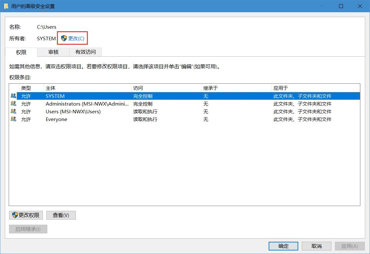Click the folder icon in title bar

[x=6, y=6]
